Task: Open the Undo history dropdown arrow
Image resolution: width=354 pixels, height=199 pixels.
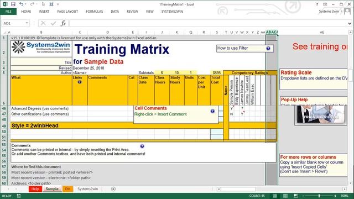Action: (25, 4)
